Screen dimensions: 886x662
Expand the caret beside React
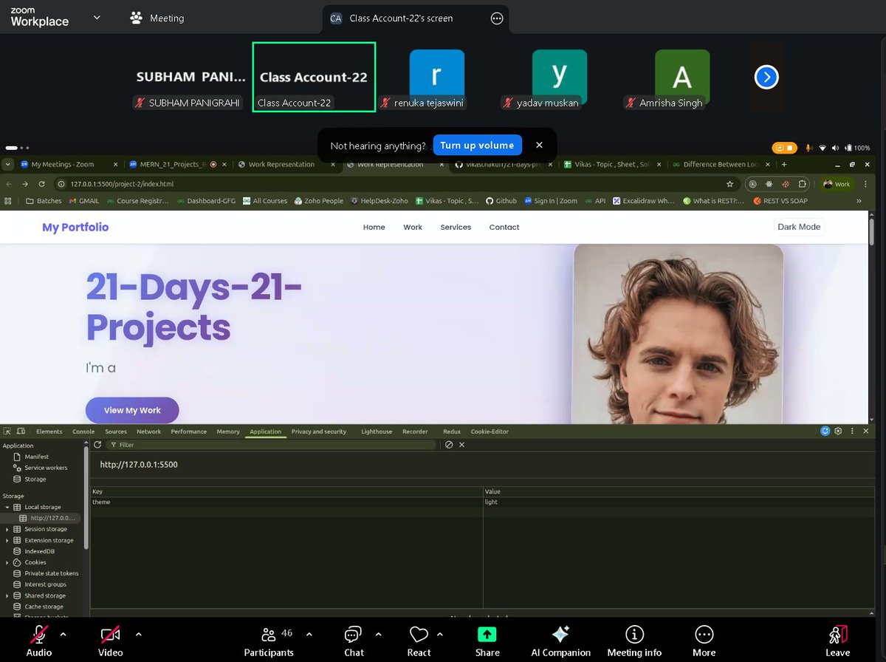point(440,634)
